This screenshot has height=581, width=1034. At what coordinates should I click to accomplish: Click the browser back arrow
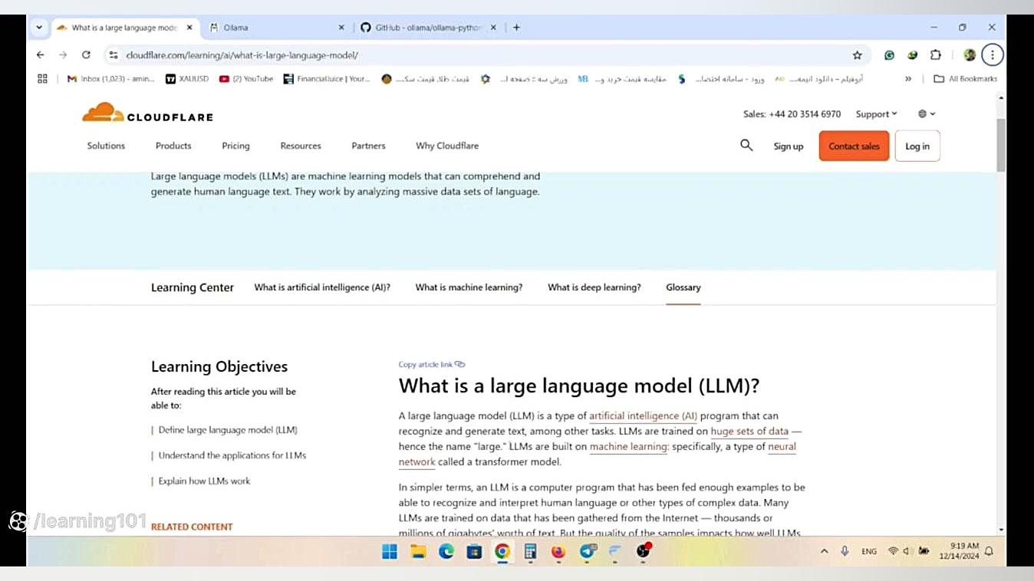click(41, 55)
